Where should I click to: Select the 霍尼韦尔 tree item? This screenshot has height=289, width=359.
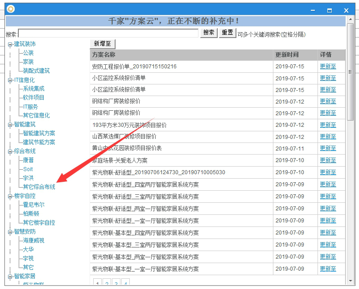[x=33, y=205]
